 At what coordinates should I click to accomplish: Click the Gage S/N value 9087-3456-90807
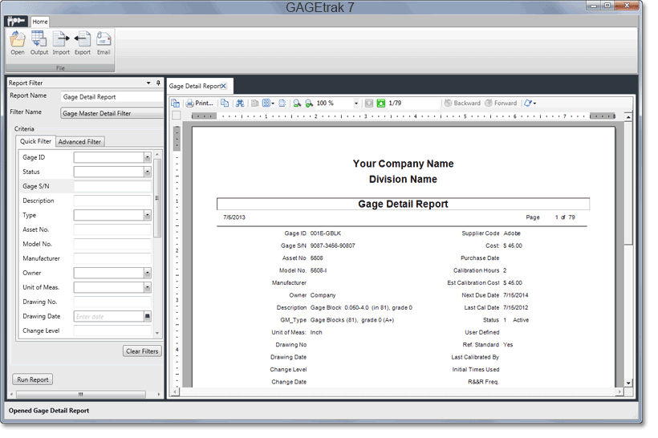click(x=332, y=245)
